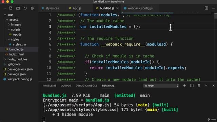This screenshot has height=122, width=217.
Task: Maximize the panel with up chevron
Action: click(x=206, y=86)
